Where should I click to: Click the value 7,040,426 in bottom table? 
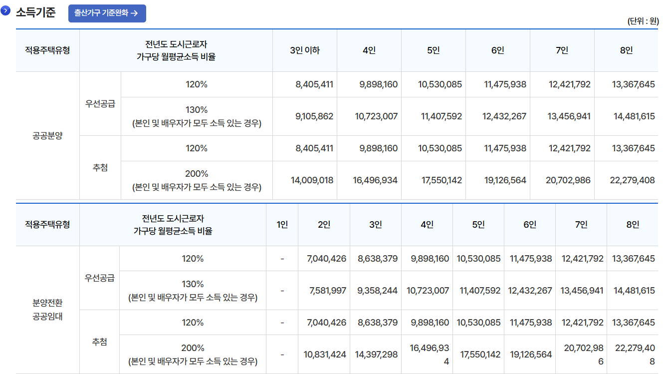(323, 258)
